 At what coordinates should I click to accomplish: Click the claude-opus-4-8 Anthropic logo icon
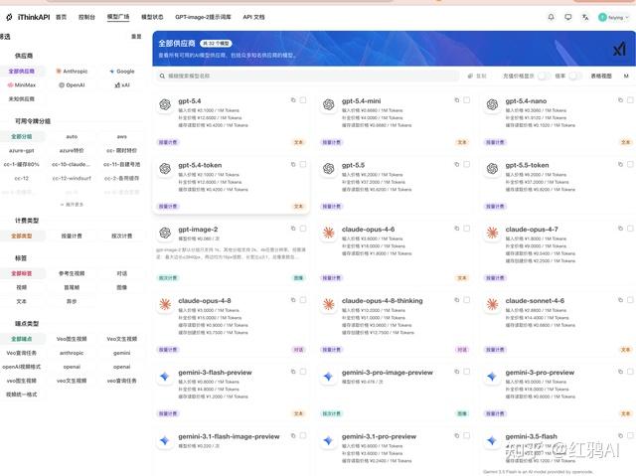tap(165, 304)
